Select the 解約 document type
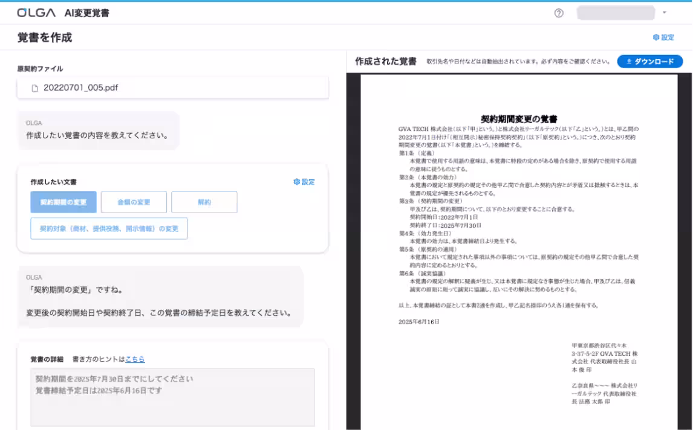Image resolution: width=693 pixels, height=430 pixels. coord(205,202)
